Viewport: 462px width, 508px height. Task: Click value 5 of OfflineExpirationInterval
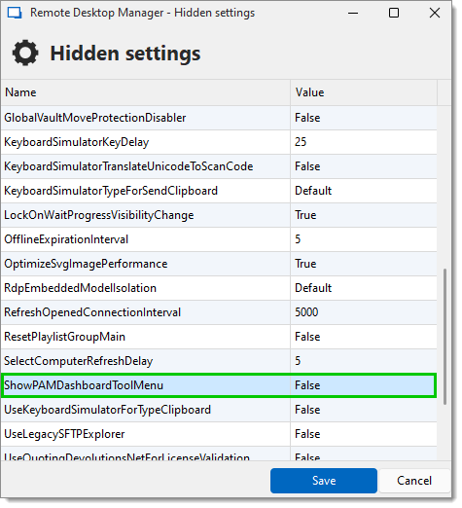[299, 240]
